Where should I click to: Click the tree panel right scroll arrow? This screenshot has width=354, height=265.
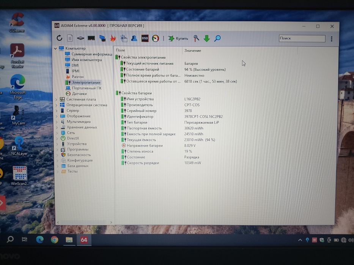click(111, 222)
